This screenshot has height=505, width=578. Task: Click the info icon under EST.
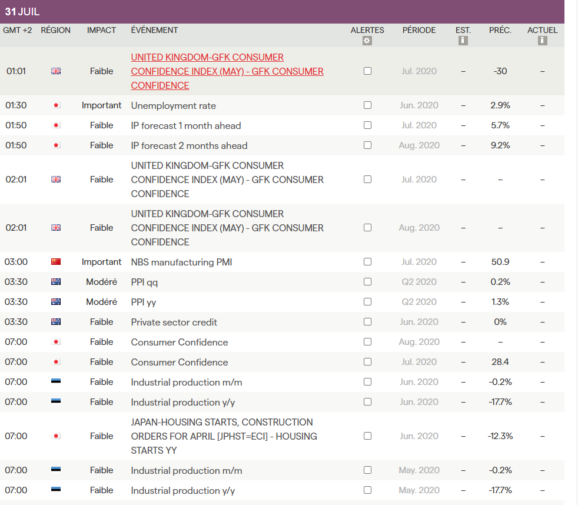pos(463,41)
